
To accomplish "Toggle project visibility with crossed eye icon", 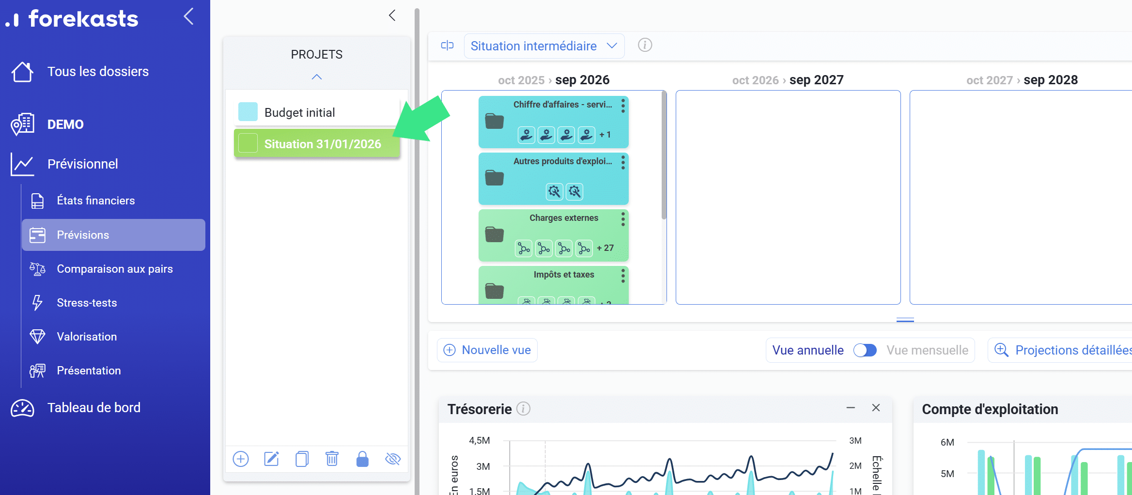I will [393, 459].
